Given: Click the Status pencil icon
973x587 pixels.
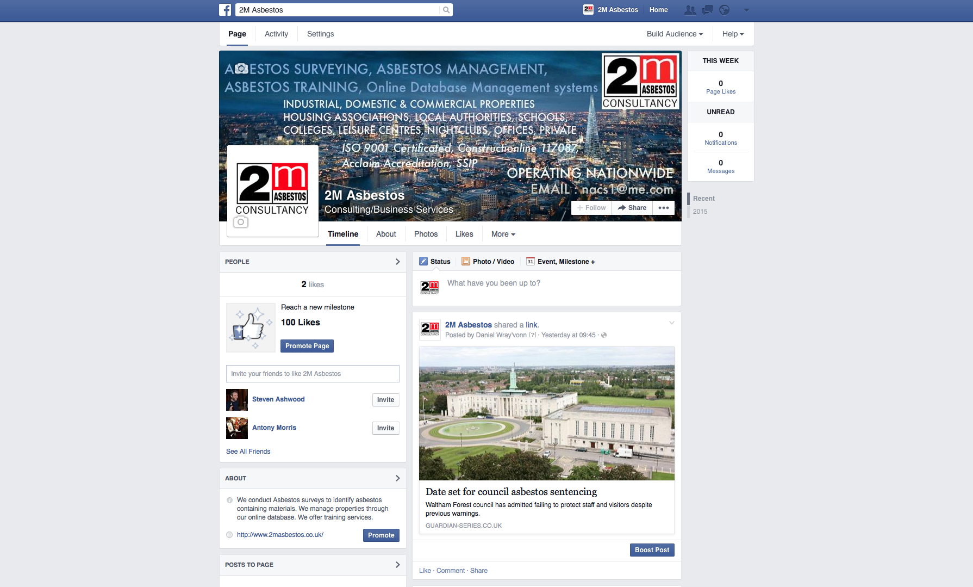Looking at the screenshot, I should pos(423,262).
